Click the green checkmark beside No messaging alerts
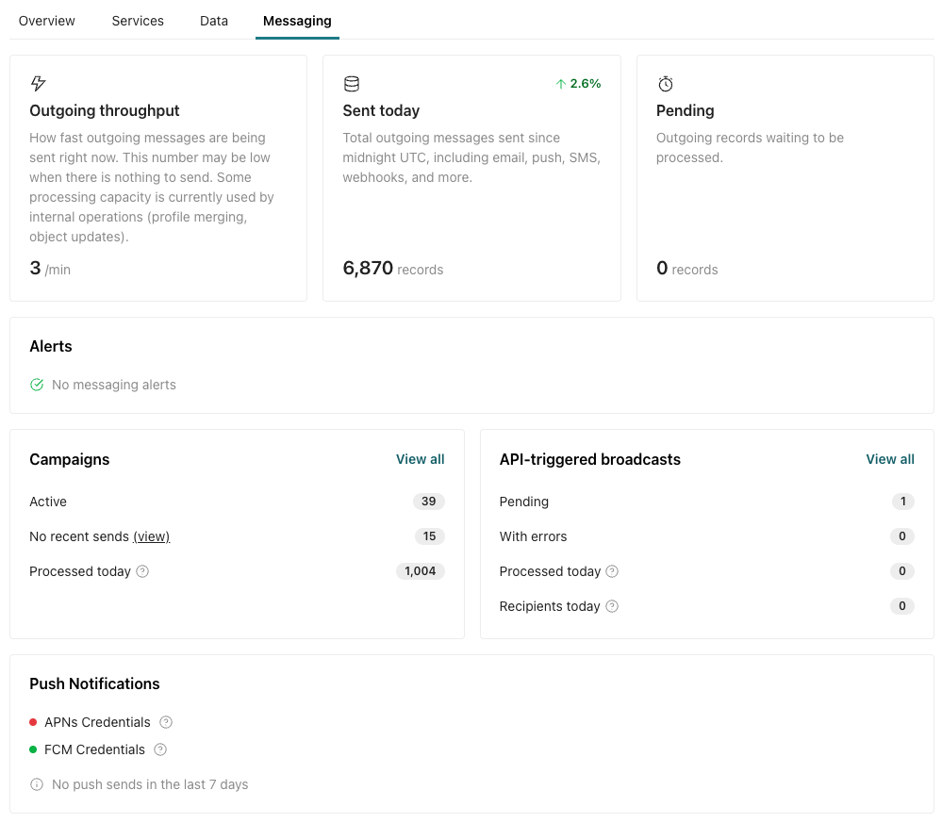Screen dimensions: 942x823 [37, 385]
